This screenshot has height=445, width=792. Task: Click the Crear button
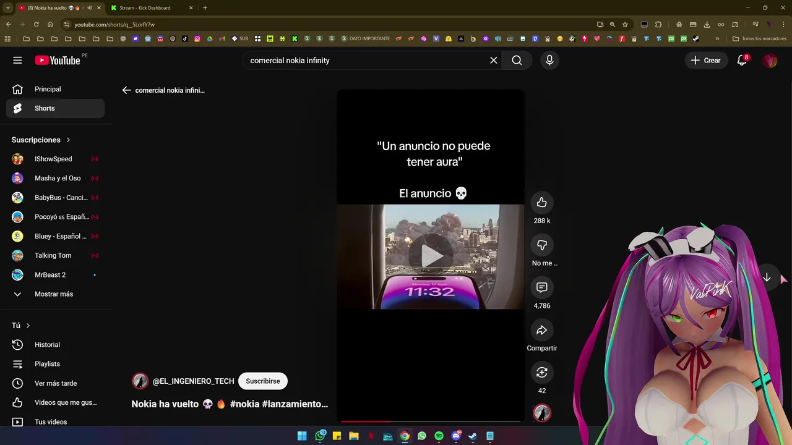pos(706,60)
